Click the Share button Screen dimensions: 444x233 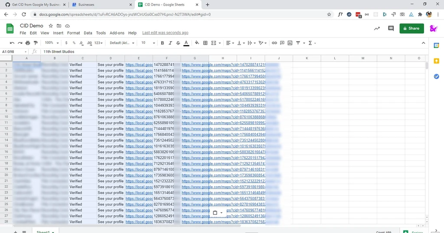[411, 28]
